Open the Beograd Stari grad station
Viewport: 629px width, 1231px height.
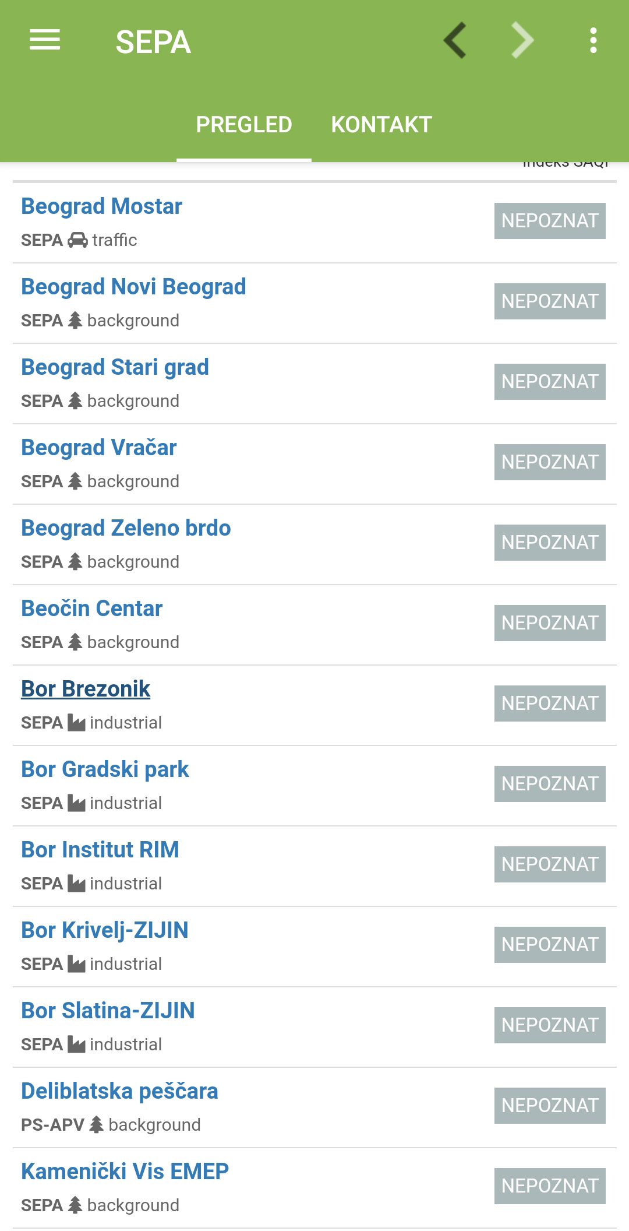pos(115,367)
